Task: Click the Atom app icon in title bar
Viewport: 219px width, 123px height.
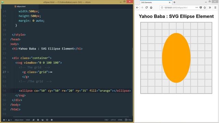Action: click(x=2, y=2)
